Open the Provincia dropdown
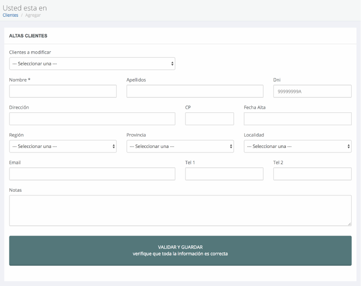Viewport: 361px width, 286px height. coord(180,146)
